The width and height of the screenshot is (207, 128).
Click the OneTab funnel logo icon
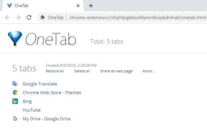pyautogui.click(x=15, y=38)
